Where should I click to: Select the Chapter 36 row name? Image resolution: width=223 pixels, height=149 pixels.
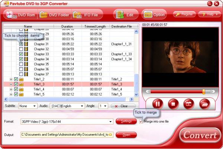[x=41, y=69]
